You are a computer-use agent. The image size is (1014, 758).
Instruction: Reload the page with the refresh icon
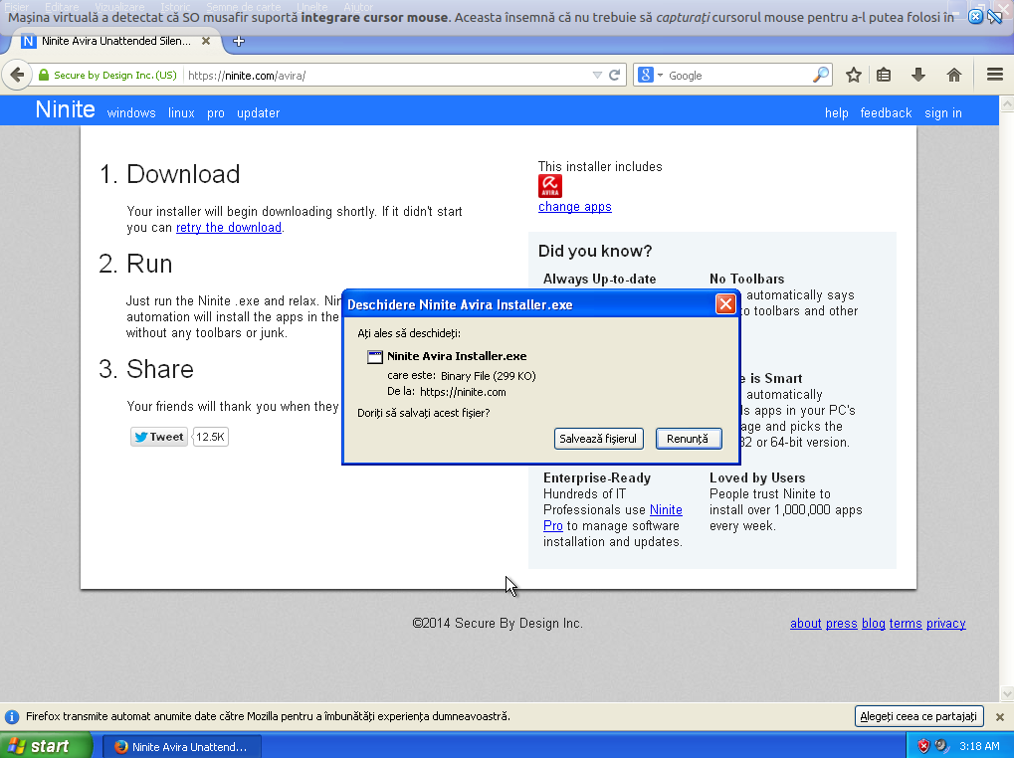pyautogui.click(x=614, y=75)
